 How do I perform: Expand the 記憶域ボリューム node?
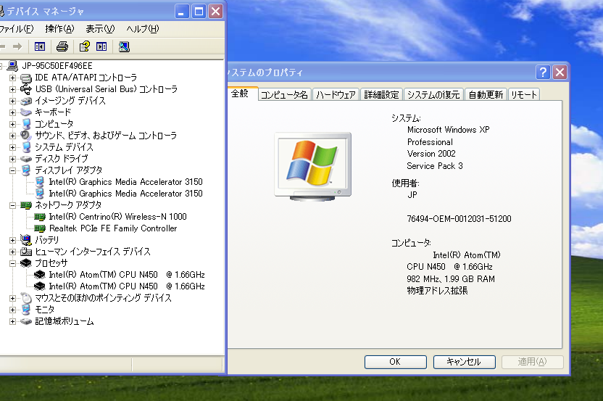click(x=13, y=321)
